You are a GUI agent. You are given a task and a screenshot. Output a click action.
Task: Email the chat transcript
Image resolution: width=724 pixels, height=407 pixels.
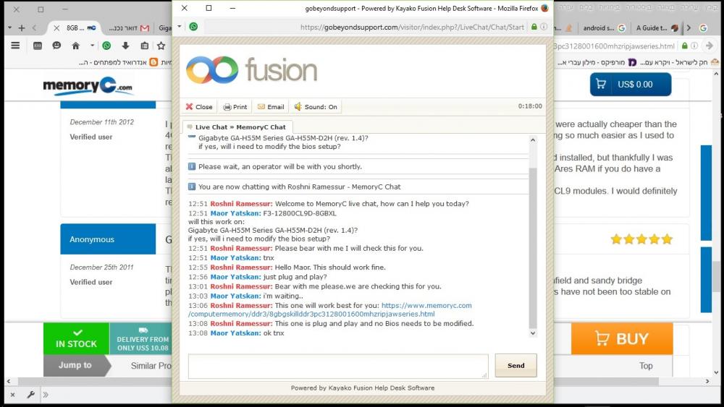pos(271,107)
